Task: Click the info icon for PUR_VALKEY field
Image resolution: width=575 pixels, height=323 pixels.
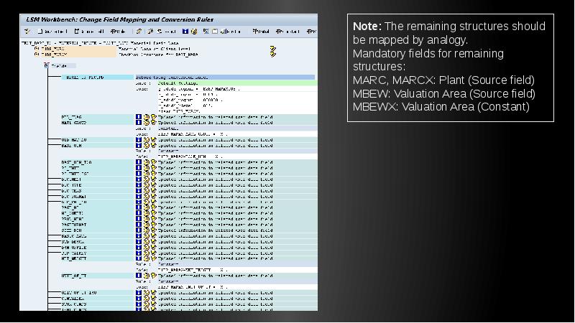Action: pos(139,252)
